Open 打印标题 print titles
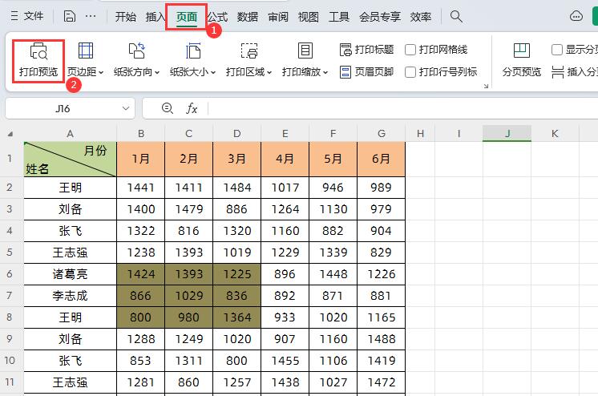This screenshot has height=396, width=598. (x=366, y=50)
